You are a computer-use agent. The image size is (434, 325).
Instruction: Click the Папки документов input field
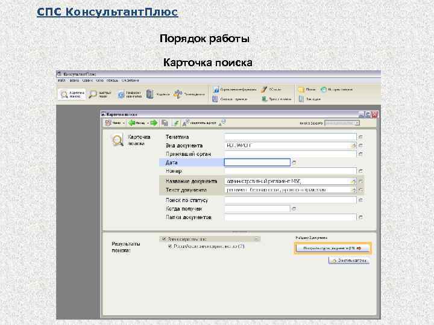(x=291, y=217)
